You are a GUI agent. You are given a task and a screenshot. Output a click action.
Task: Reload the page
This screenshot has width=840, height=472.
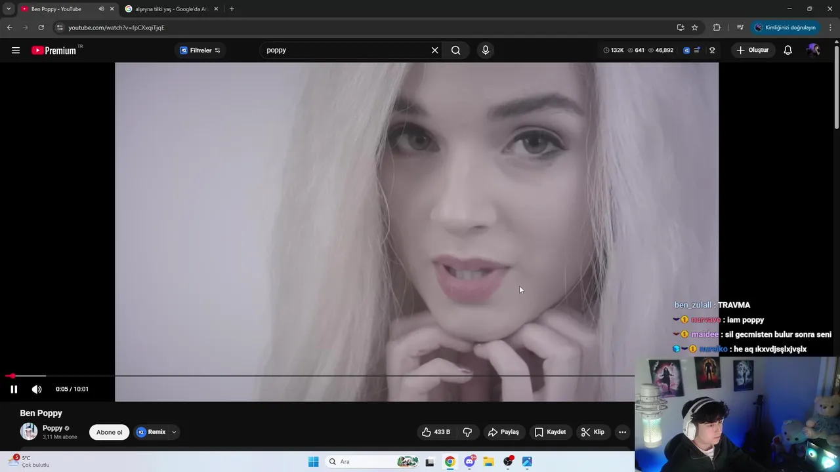41,28
